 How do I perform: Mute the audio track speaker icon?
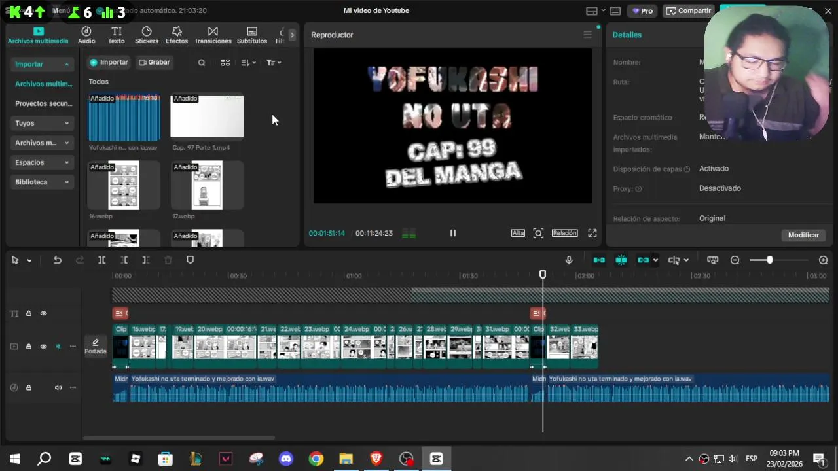point(58,388)
